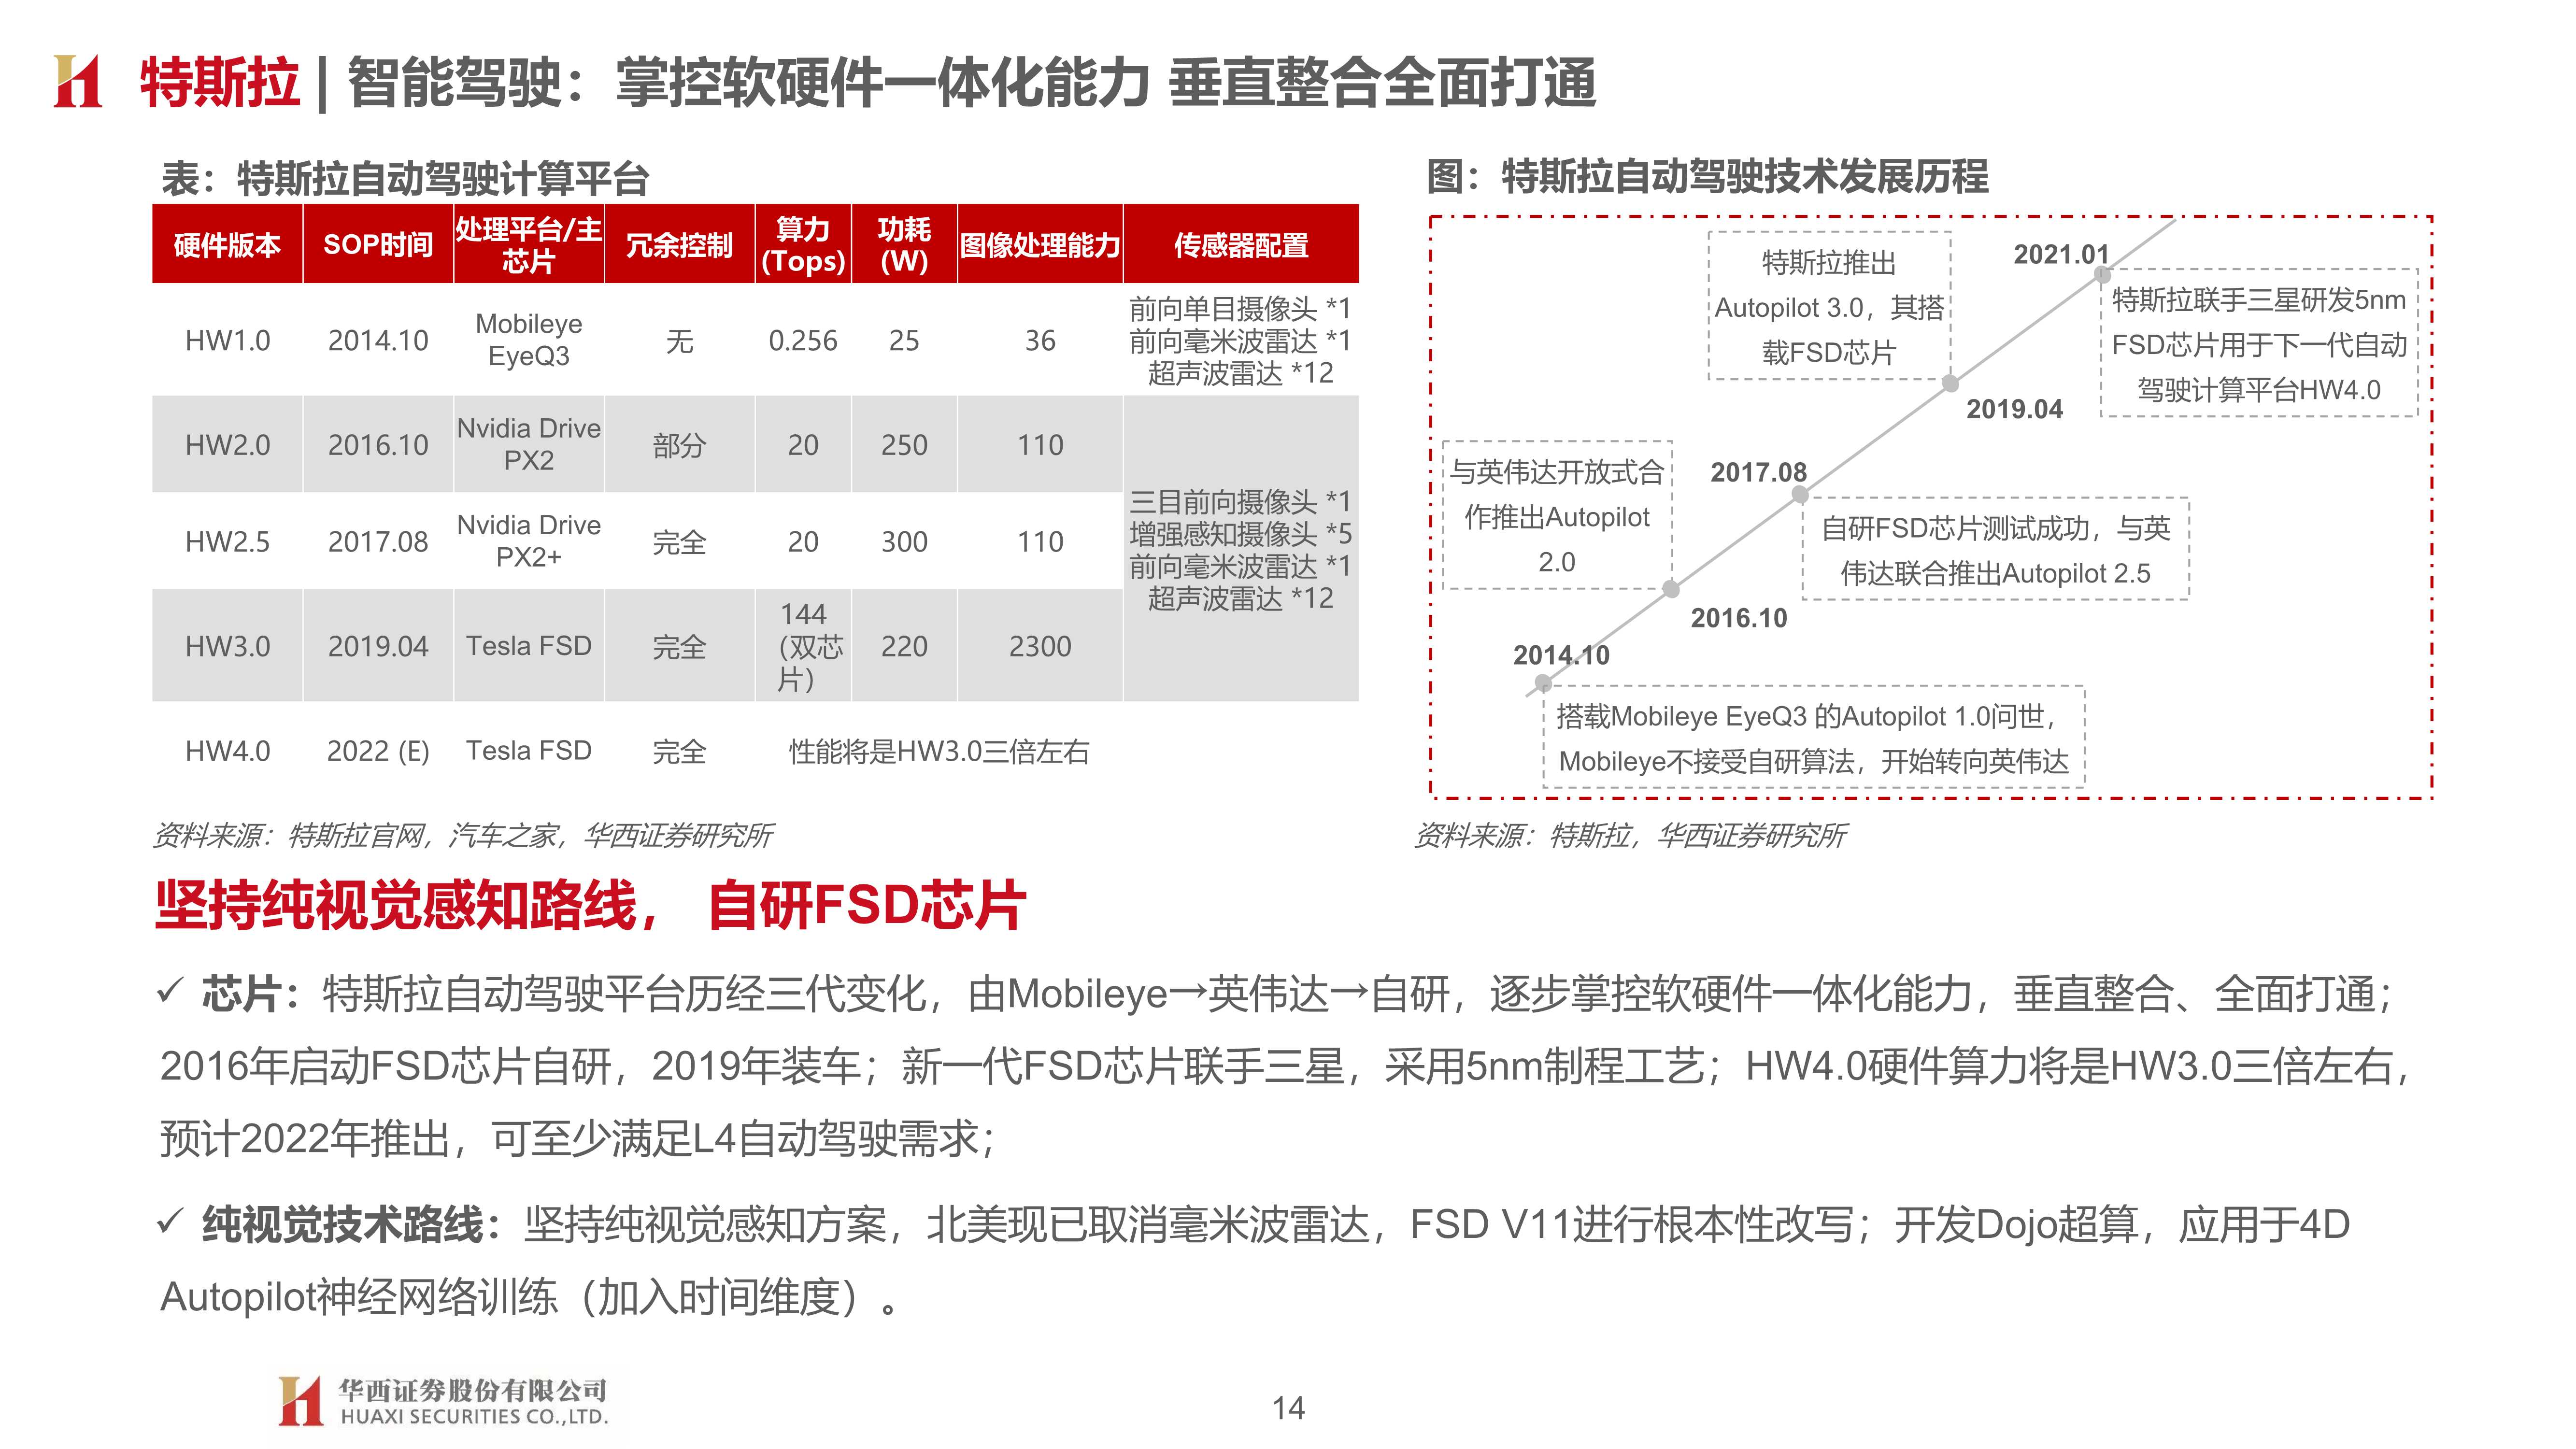
Task: Select the HW4.0 row cell
Action: (x=227, y=751)
